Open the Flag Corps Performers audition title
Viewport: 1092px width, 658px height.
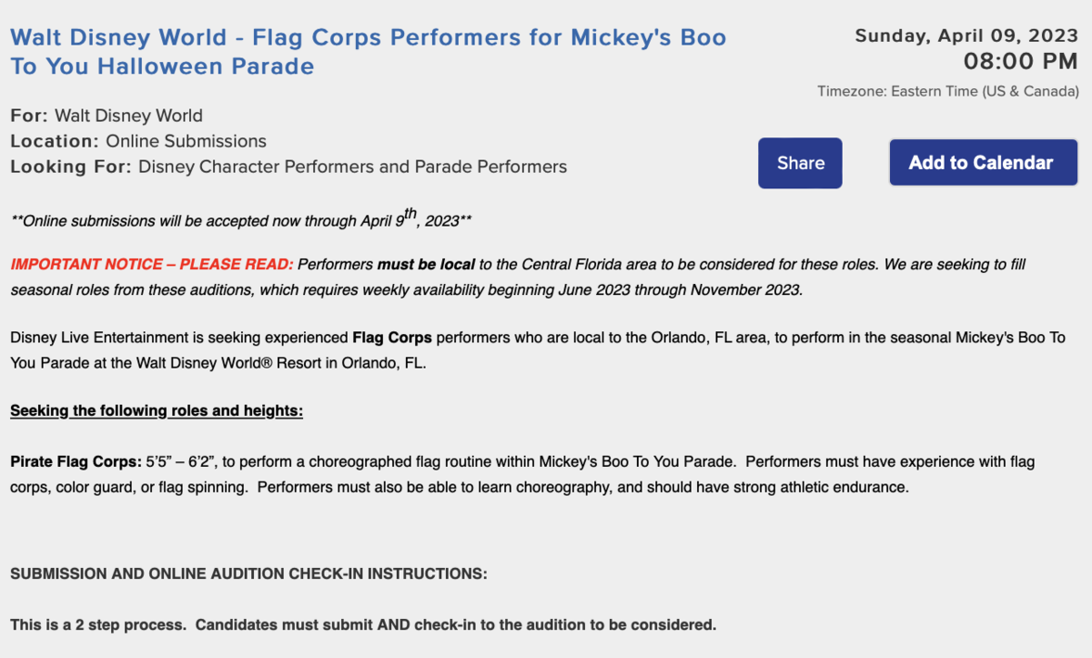pyautogui.click(x=368, y=52)
